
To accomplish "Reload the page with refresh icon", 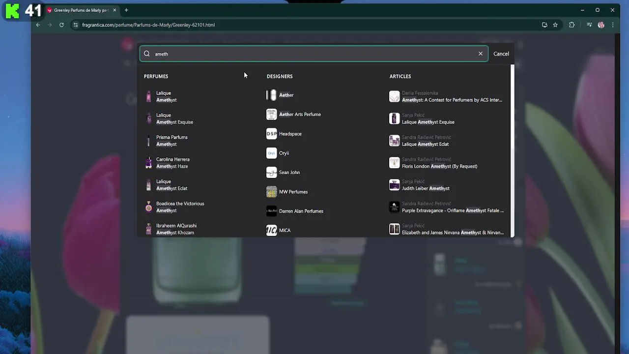I will coord(61,25).
